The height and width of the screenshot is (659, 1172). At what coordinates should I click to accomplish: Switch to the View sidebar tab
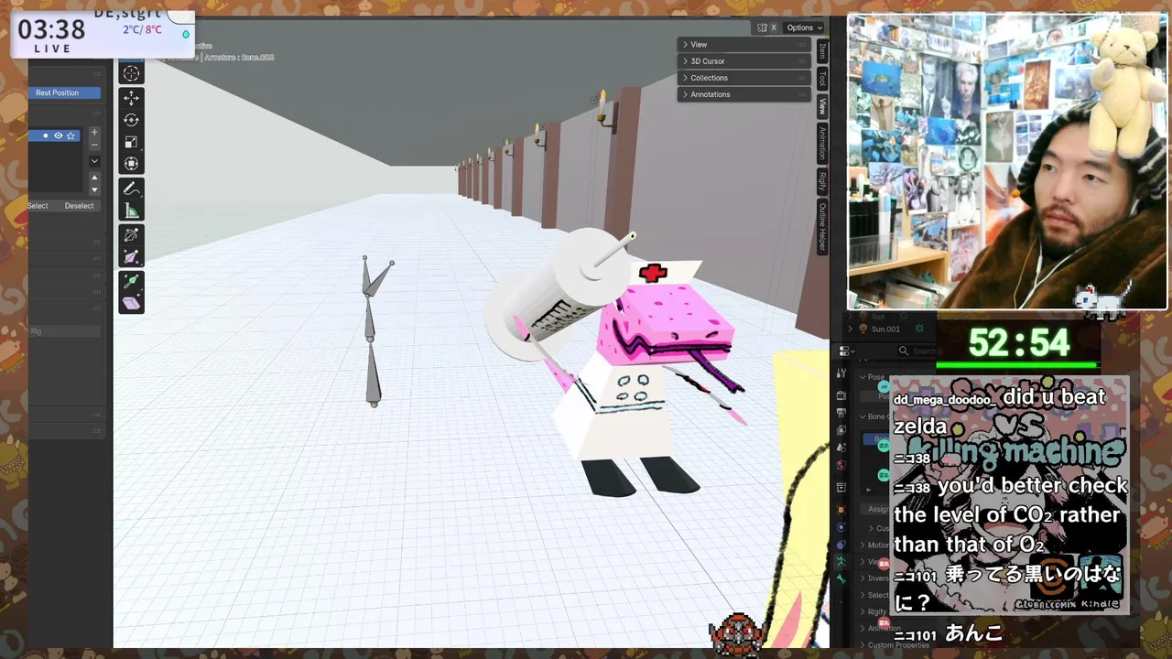[x=822, y=105]
